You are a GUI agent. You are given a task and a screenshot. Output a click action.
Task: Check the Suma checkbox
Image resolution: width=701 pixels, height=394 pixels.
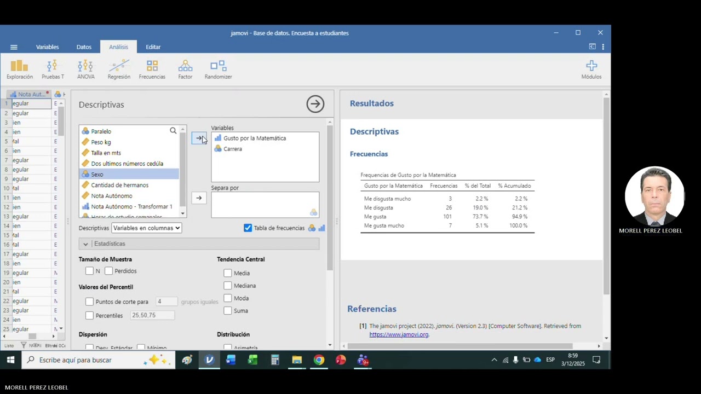[x=228, y=311]
